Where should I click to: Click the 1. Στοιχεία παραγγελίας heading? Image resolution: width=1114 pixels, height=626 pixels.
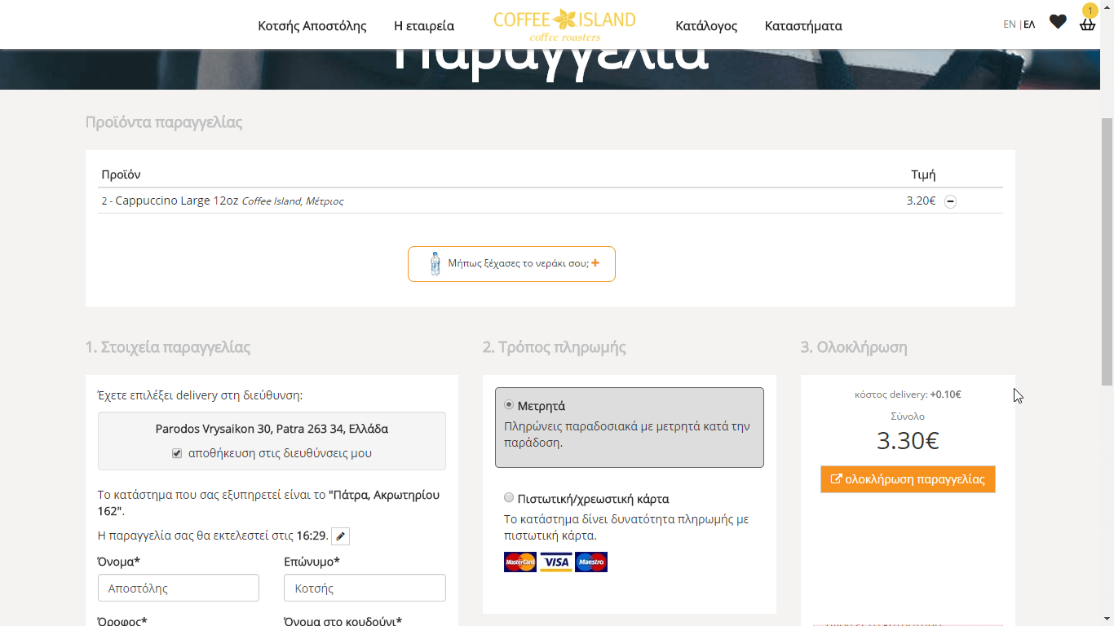point(168,347)
